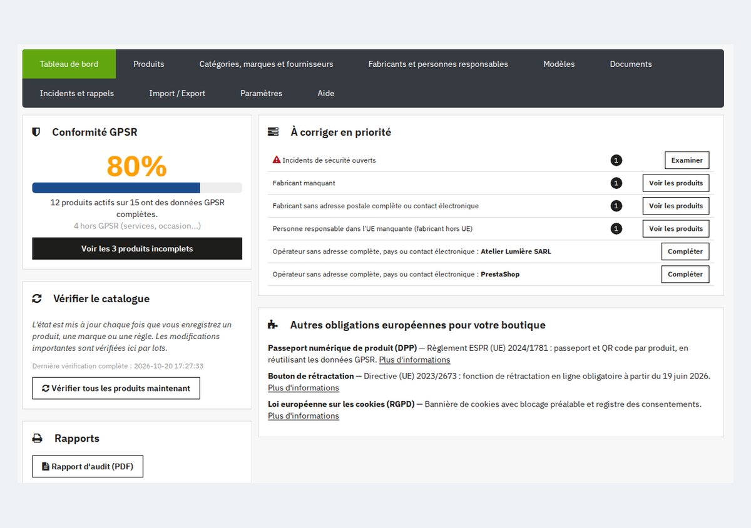
Task: Click 'Dernière vérification complète' timestamp
Action: pos(118,366)
